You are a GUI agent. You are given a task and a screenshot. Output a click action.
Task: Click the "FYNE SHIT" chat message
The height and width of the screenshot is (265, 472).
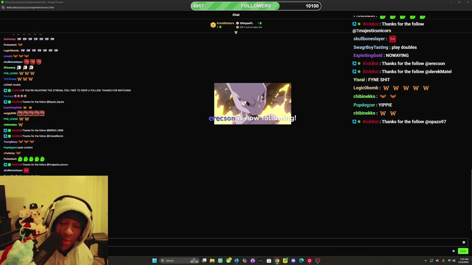click(x=379, y=79)
